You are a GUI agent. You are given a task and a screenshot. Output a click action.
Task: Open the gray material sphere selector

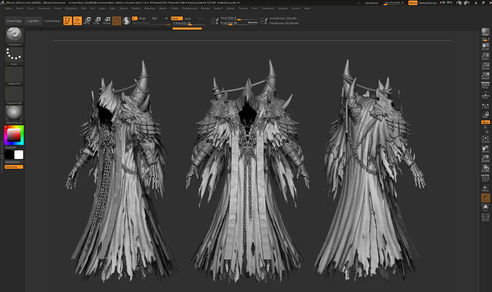click(x=14, y=115)
